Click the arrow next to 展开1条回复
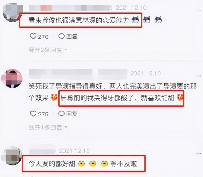203x177 pixels. (x=66, y=127)
